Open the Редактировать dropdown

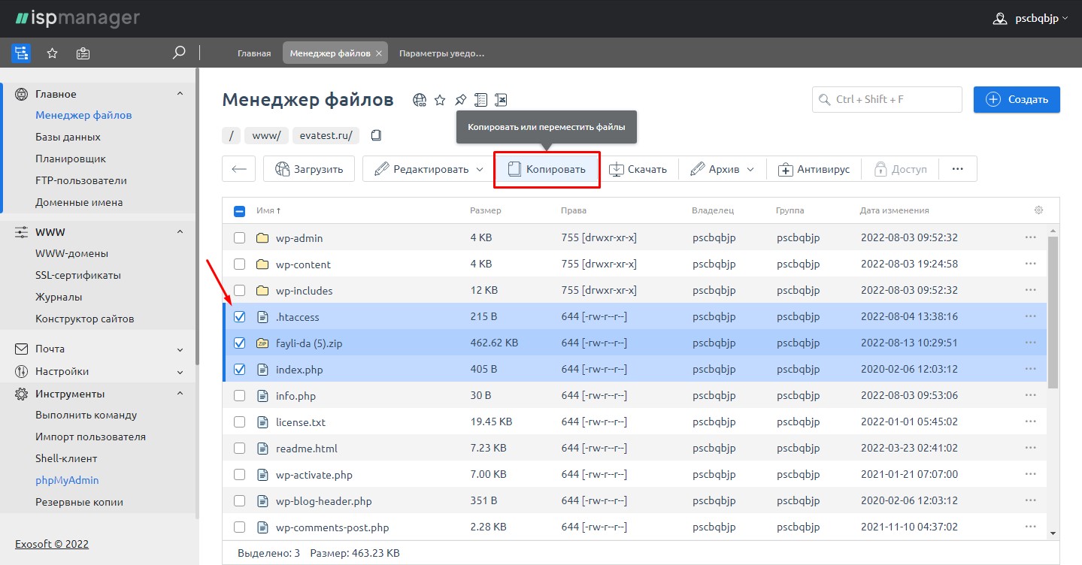tap(429, 169)
